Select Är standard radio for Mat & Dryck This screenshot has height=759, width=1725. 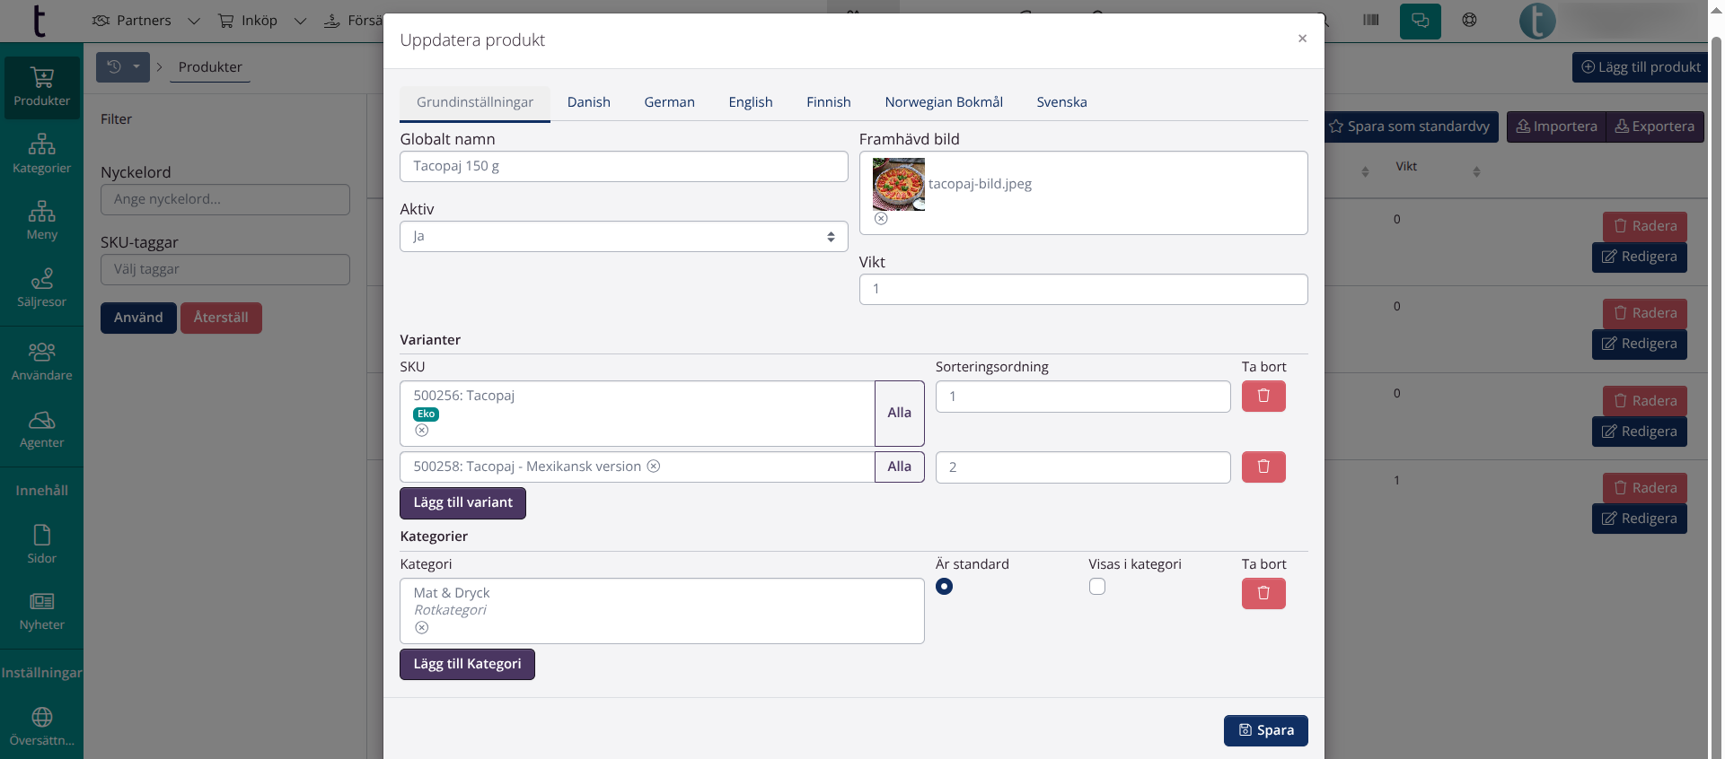pyautogui.click(x=944, y=587)
